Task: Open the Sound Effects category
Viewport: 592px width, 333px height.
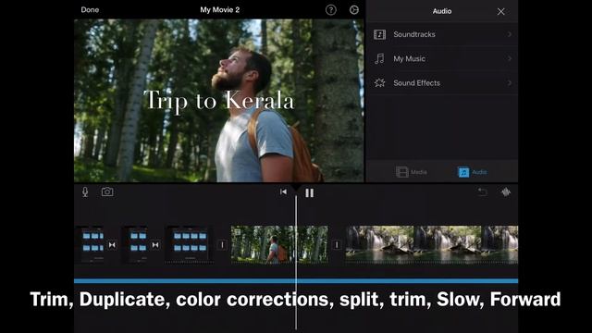Action: pyautogui.click(x=442, y=82)
